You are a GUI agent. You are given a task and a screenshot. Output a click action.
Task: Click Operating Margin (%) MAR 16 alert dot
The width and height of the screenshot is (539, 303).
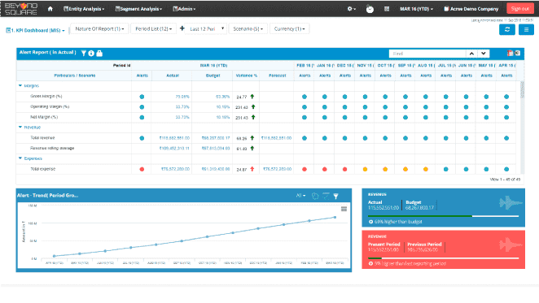tap(142, 107)
